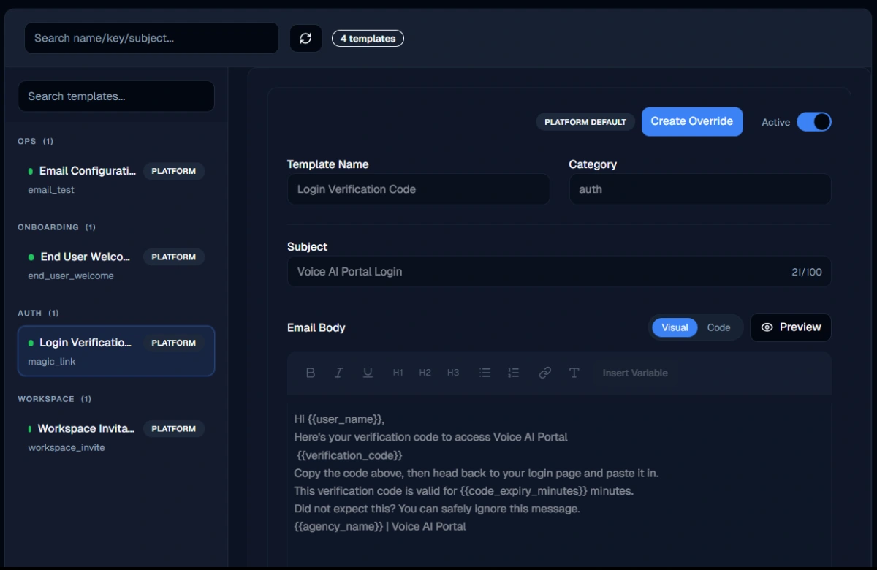Click the text format T icon

coord(574,373)
